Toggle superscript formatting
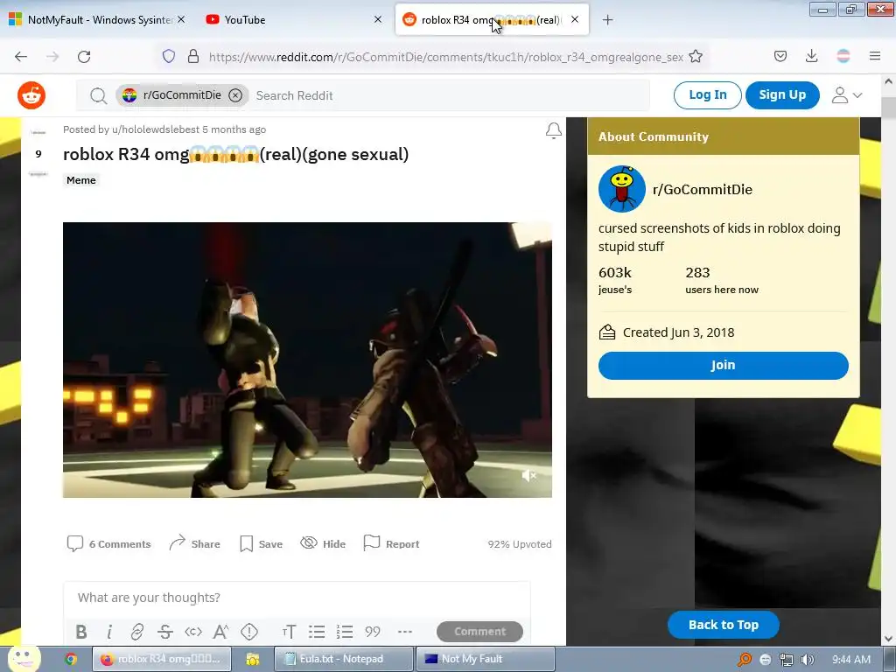Image resolution: width=896 pixels, height=672 pixels. click(220, 632)
